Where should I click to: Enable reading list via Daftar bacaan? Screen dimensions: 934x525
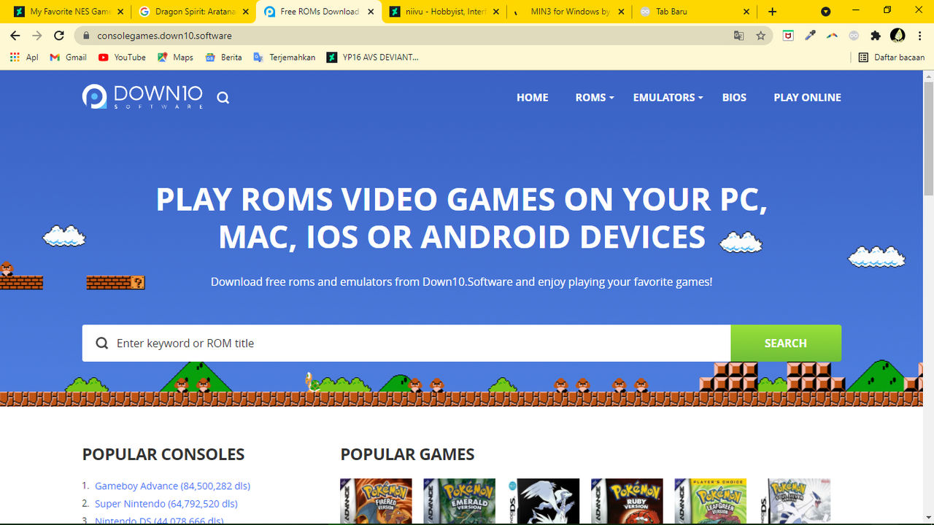coord(891,57)
